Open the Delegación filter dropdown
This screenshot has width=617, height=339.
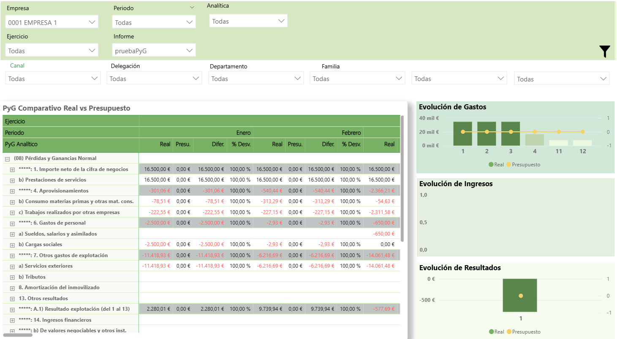pyautogui.click(x=154, y=79)
